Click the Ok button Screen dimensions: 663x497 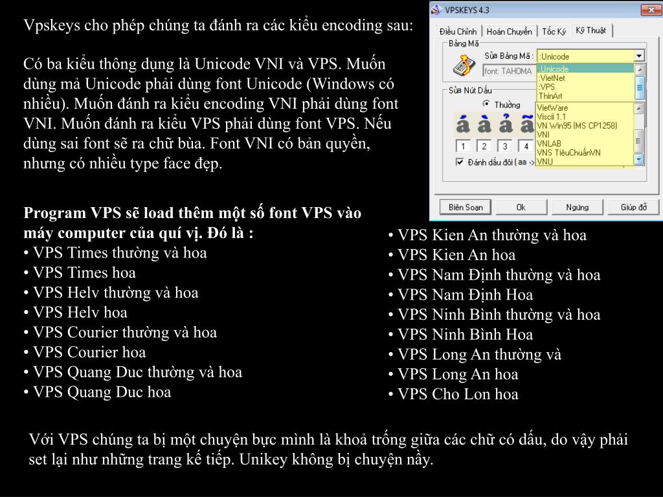tap(521, 207)
